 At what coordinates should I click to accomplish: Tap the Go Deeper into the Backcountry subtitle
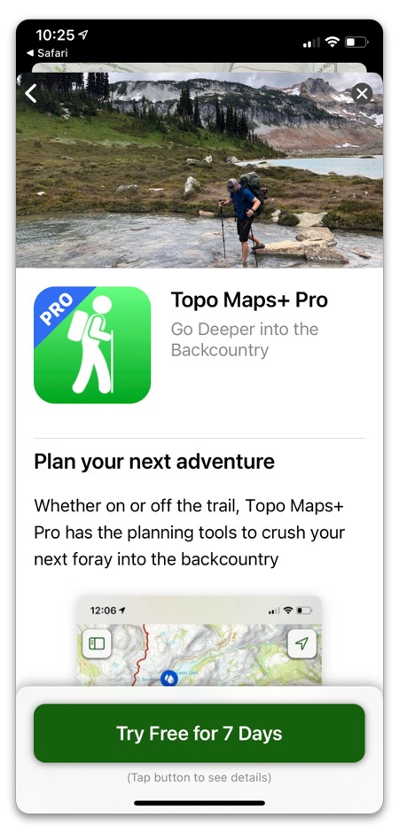pos(245,339)
